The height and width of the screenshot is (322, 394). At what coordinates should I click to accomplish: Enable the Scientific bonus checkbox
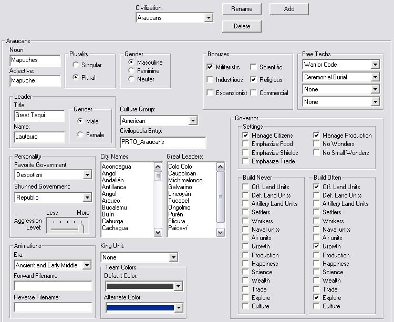click(253, 67)
